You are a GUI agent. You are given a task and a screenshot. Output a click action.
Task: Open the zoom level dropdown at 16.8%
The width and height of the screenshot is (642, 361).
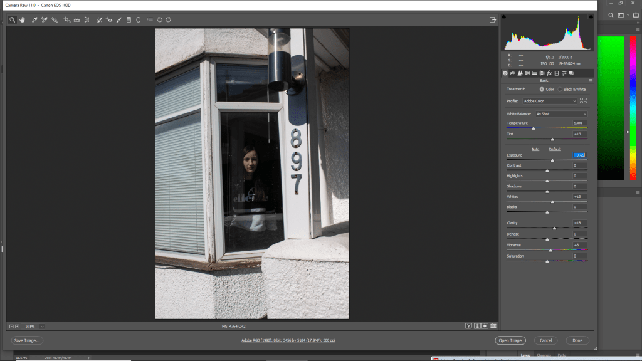pyautogui.click(x=42, y=326)
